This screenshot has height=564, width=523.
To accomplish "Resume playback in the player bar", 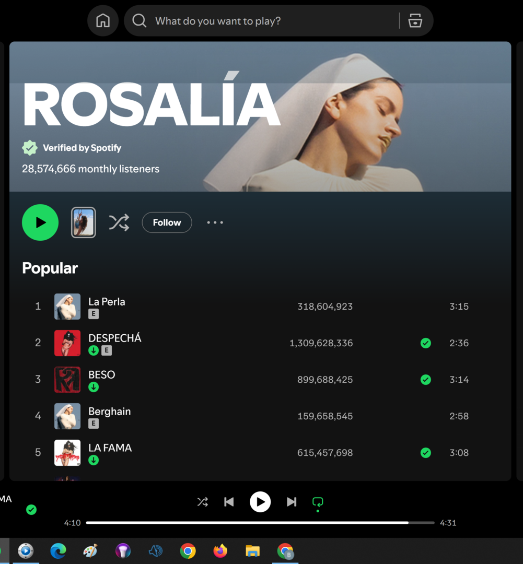I will coord(260,502).
